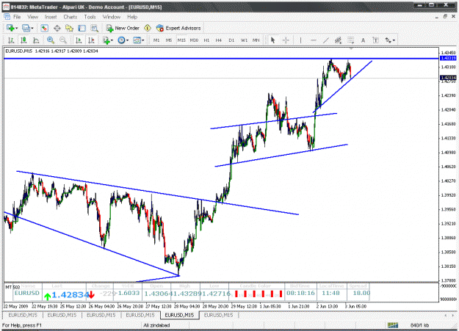Click the connection status bars icon

pyautogui.click(x=393, y=325)
